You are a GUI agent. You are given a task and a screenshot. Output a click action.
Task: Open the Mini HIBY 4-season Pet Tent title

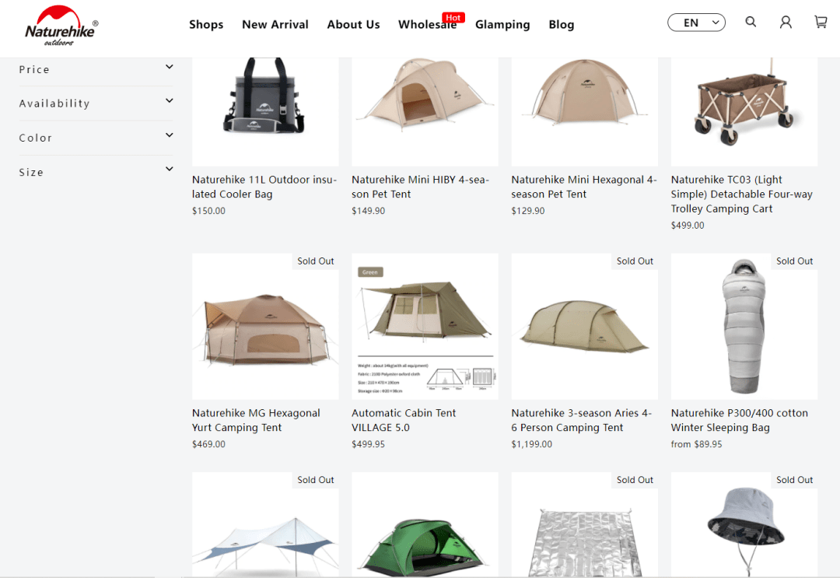click(420, 187)
